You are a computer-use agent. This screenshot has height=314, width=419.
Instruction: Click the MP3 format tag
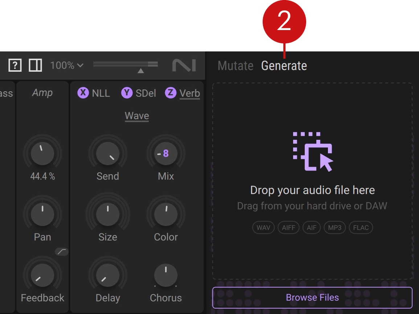(335, 227)
